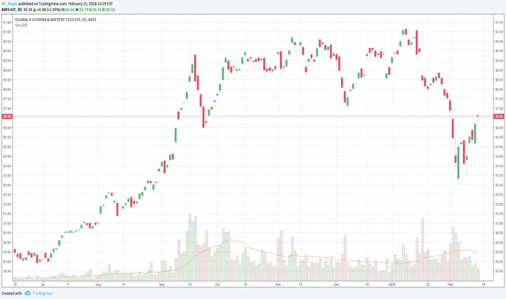Click the 'Oct' label on the date axis
506x299 pixels.
(x=218, y=284)
